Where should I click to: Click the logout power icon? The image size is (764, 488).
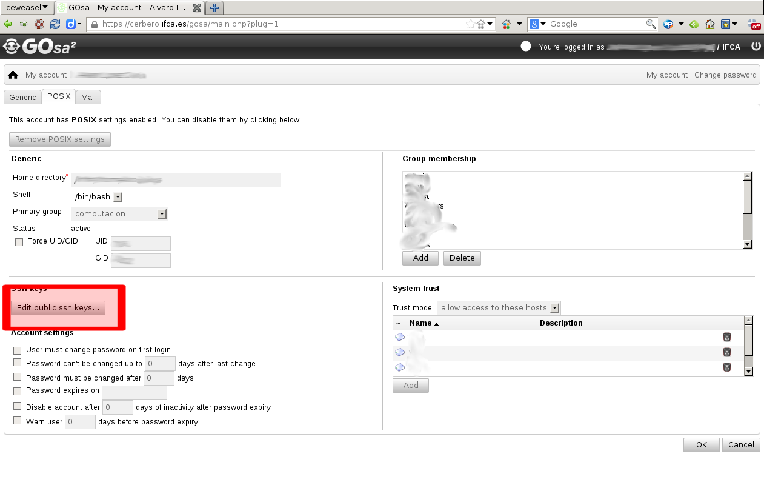pyautogui.click(x=756, y=46)
